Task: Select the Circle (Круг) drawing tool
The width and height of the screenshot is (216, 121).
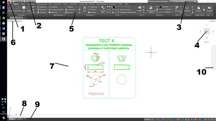Action: (24, 8)
